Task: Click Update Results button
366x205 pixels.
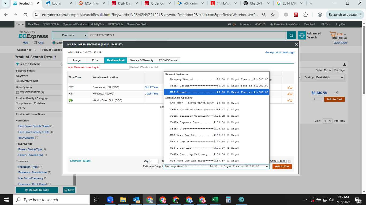Action: [37, 190]
